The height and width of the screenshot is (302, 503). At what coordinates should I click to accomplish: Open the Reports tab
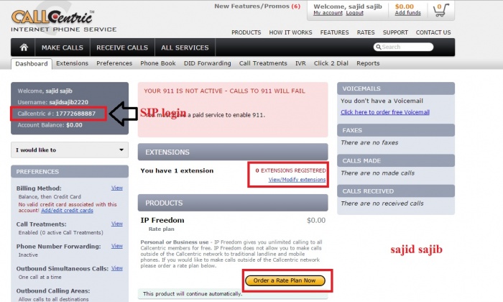(x=368, y=63)
